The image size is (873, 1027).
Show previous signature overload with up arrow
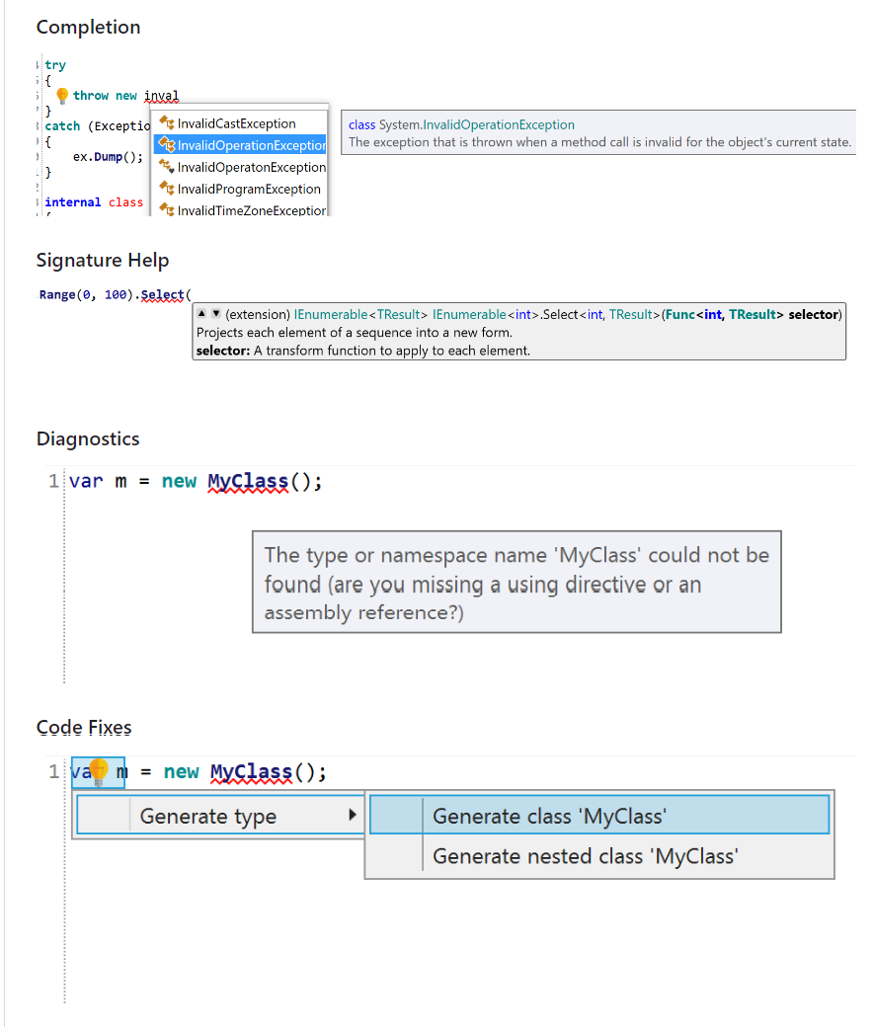pos(201,314)
